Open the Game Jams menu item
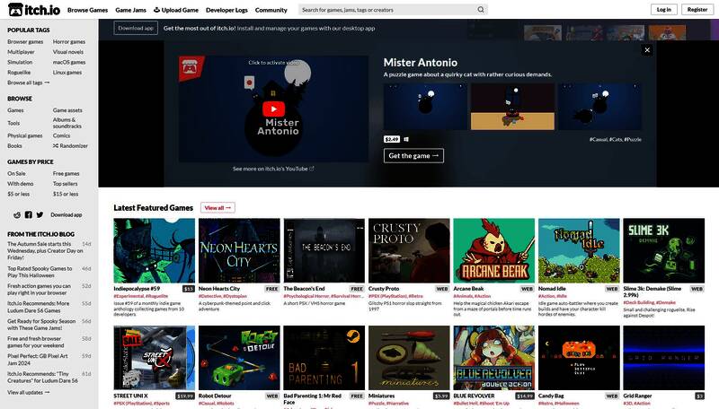 [130, 10]
